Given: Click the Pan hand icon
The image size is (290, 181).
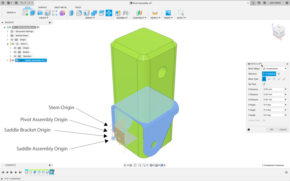Looking at the screenshot, I should (135, 165).
